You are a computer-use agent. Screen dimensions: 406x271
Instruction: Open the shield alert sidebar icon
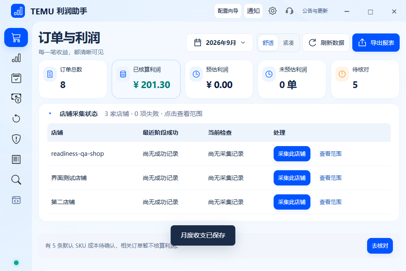click(16, 139)
